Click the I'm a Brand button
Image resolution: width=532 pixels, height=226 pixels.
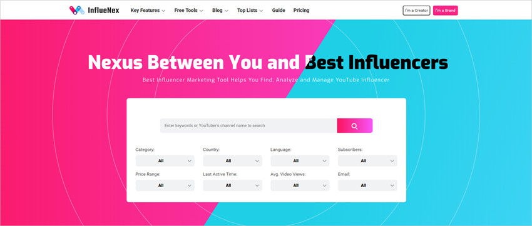point(445,11)
